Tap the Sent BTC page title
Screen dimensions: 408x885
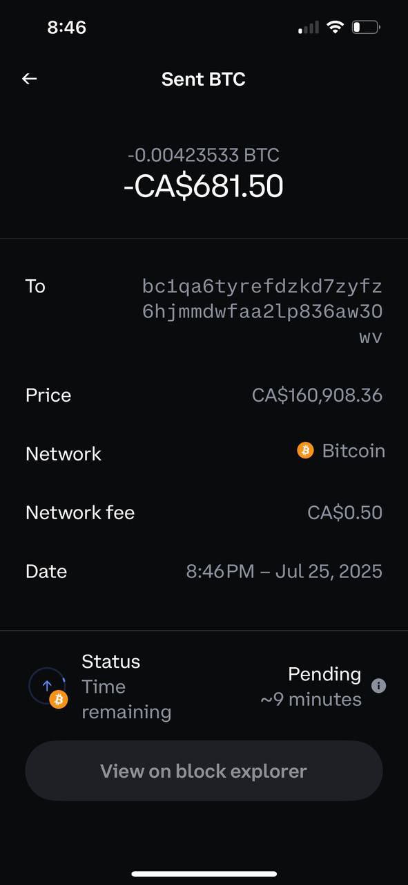(204, 79)
